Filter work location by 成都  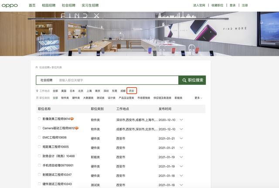coord(123,91)
